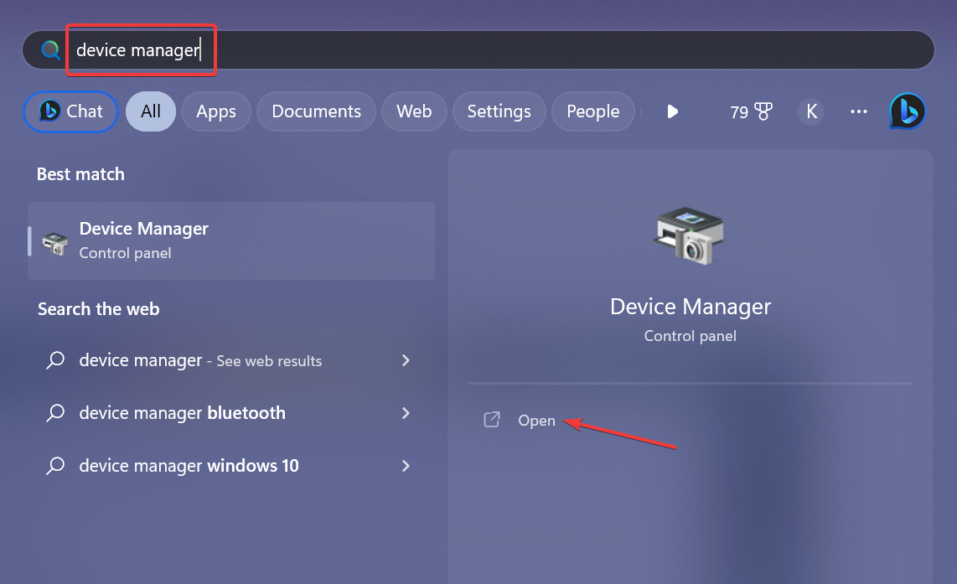Click the search magnifier icon in search bar
Screen dimensions: 957x584
50,50
